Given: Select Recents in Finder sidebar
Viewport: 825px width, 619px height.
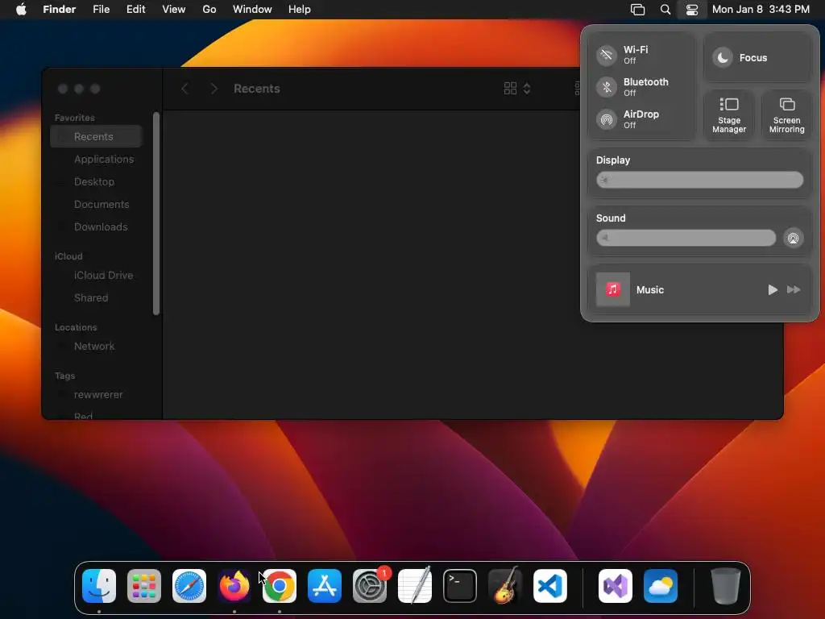Looking at the screenshot, I should tap(96, 137).
